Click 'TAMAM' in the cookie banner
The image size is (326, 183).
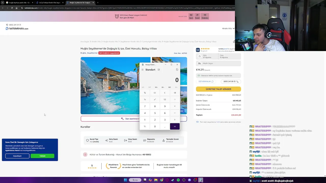[42, 156]
